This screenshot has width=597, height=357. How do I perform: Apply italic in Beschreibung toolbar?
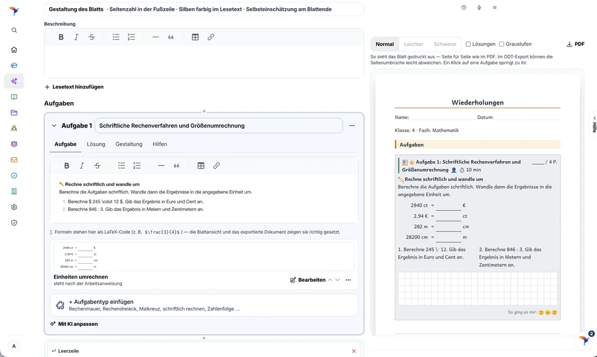click(x=76, y=37)
